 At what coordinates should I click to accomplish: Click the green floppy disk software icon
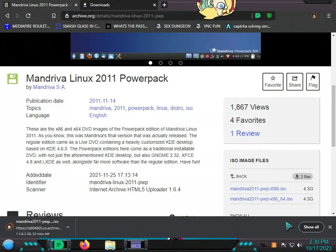pyautogui.click(x=12, y=79)
